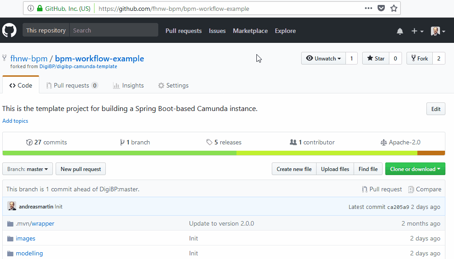Image resolution: width=454 pixels, height=259 pixels.
Task: Focus the repository Search field
Action: coord(114,30)
